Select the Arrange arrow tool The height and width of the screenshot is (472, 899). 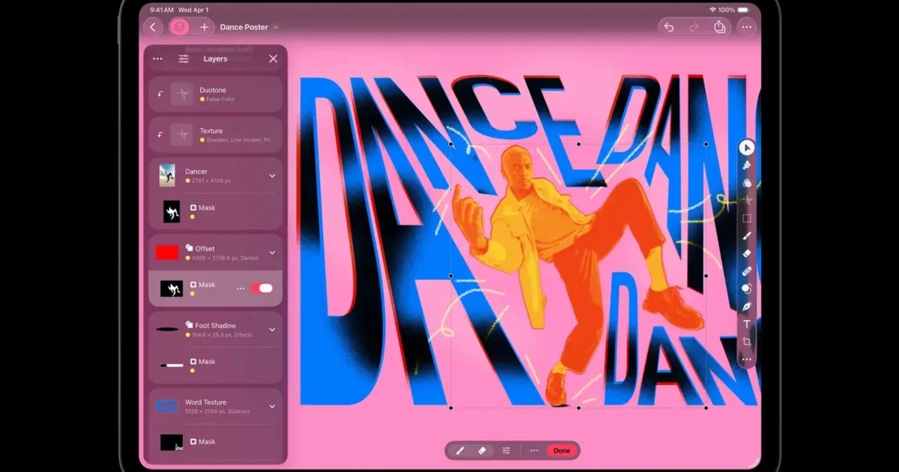746,148
